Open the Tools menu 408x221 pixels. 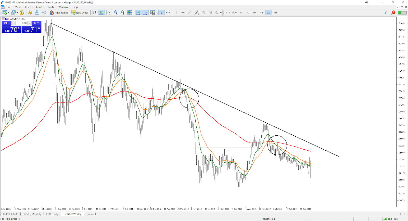point(51,7)
